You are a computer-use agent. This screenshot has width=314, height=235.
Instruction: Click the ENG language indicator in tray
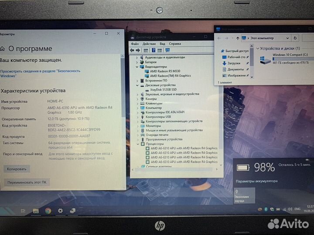[297, 209]
